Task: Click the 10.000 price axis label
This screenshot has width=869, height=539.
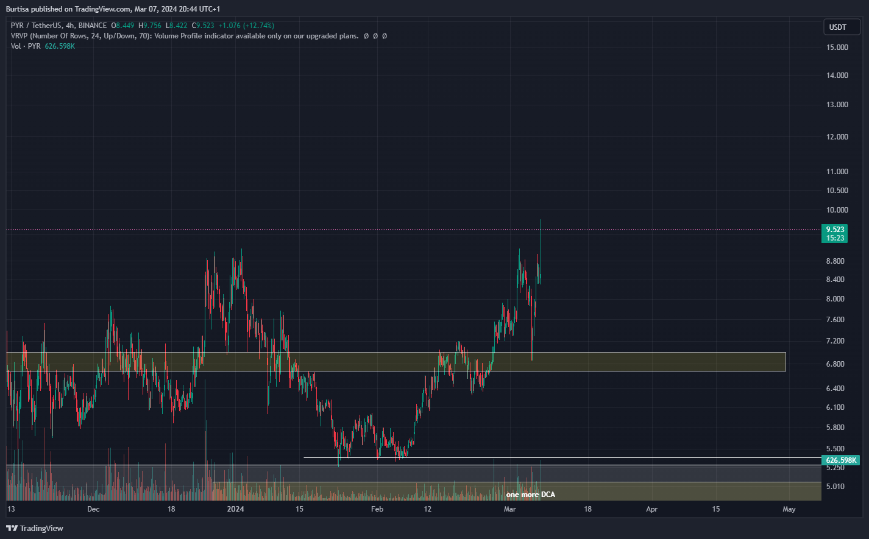Action: [x=837, y=210]
